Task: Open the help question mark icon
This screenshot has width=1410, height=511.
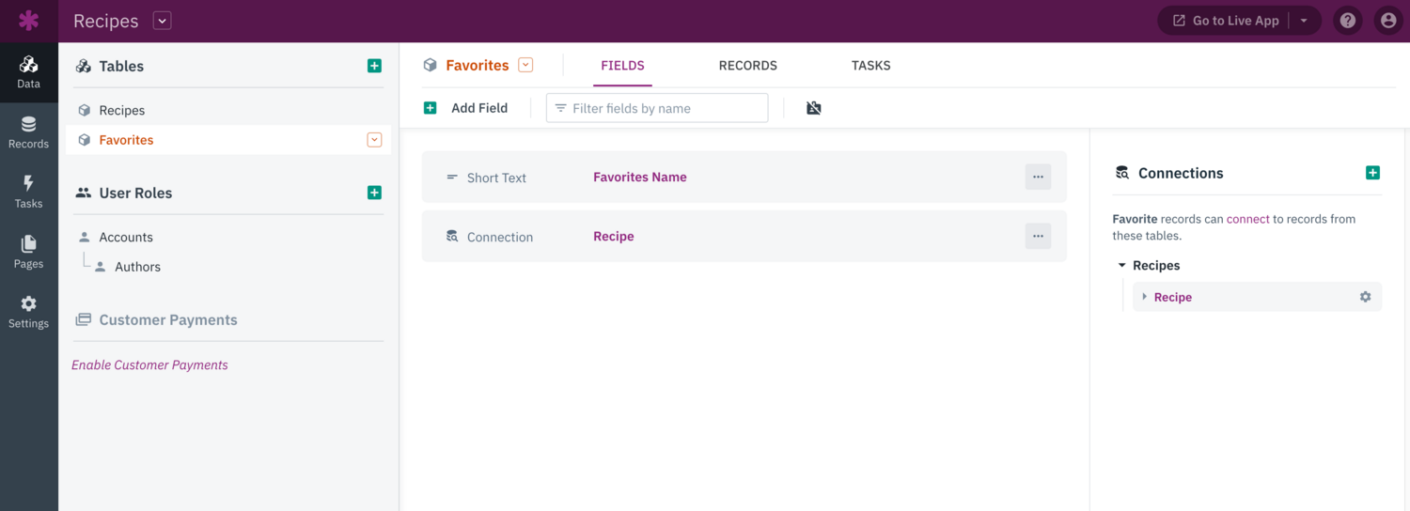Action: [1348, 21]
